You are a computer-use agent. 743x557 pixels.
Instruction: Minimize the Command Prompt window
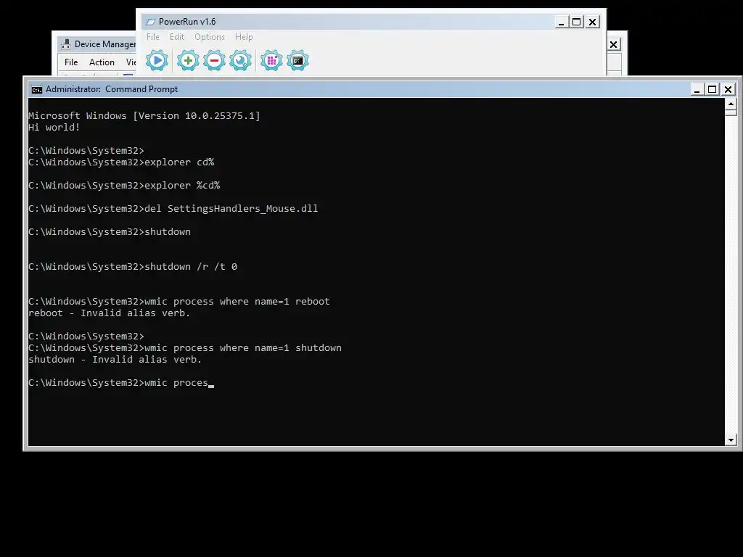click(x=697, y=89)
